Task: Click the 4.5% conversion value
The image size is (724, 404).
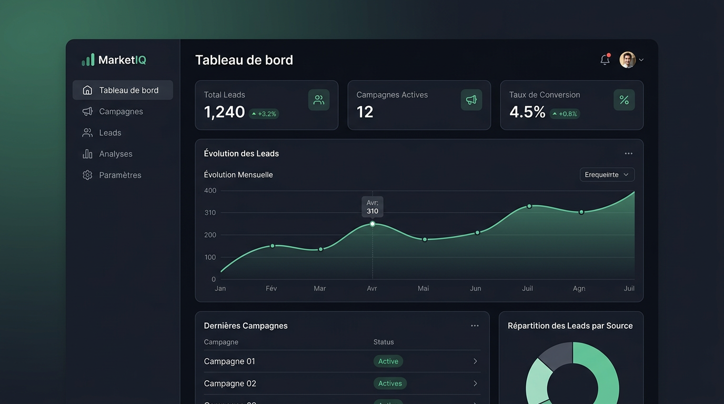Action: point(527,112)
